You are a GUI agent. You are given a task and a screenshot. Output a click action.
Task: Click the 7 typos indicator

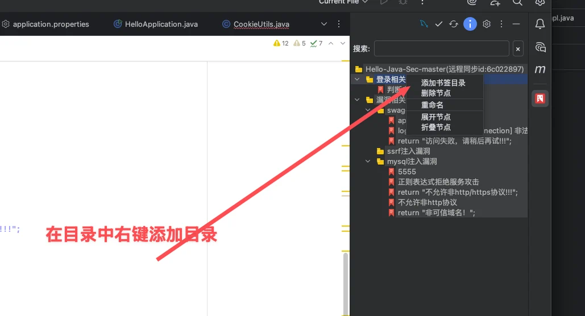click(x=316, y=43)
